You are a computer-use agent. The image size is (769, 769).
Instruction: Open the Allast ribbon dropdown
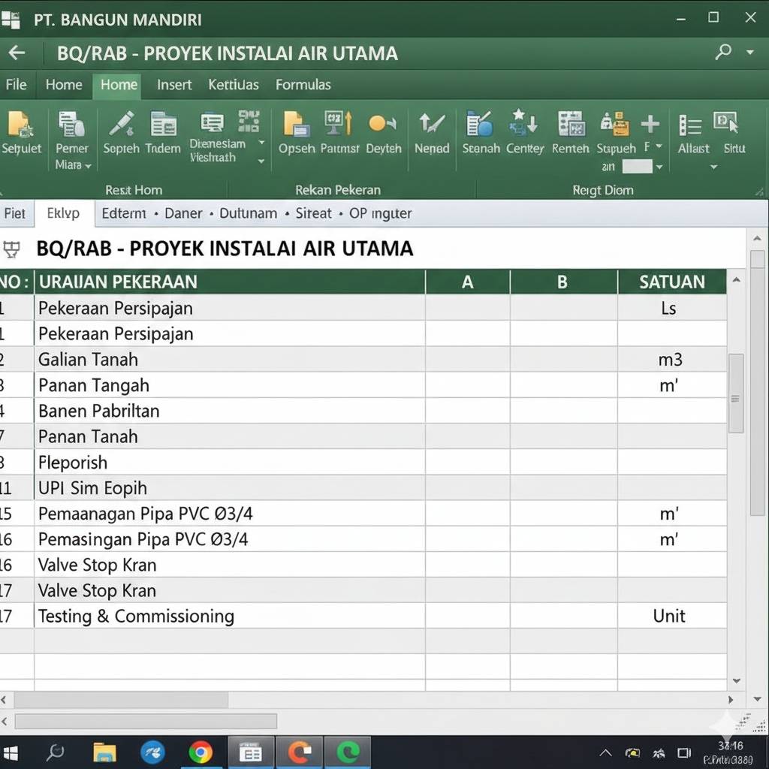(713, 167)
